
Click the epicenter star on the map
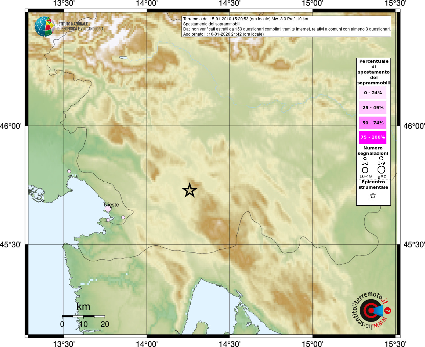(x=190, y=190)
